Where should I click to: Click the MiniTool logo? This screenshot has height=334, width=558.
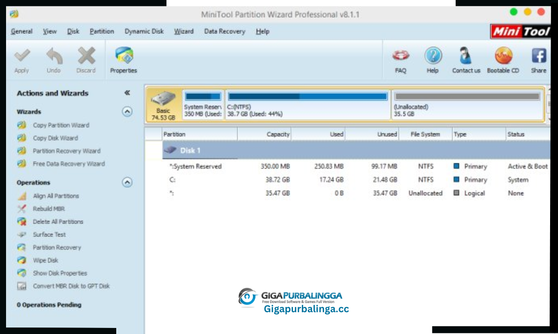point(521,32)
